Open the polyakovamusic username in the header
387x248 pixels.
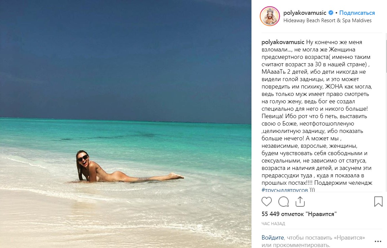(x=304, y=13)
